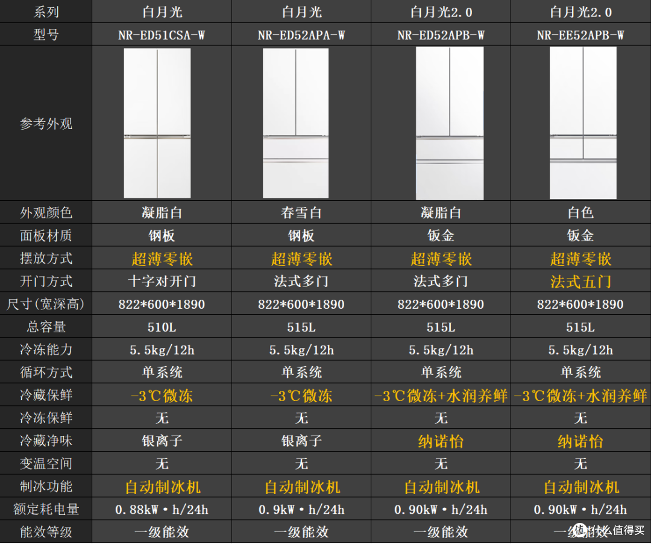Click the row header '系列'
Screen dimensions: 651x544
pyautogui.click(x=46, y=12)
